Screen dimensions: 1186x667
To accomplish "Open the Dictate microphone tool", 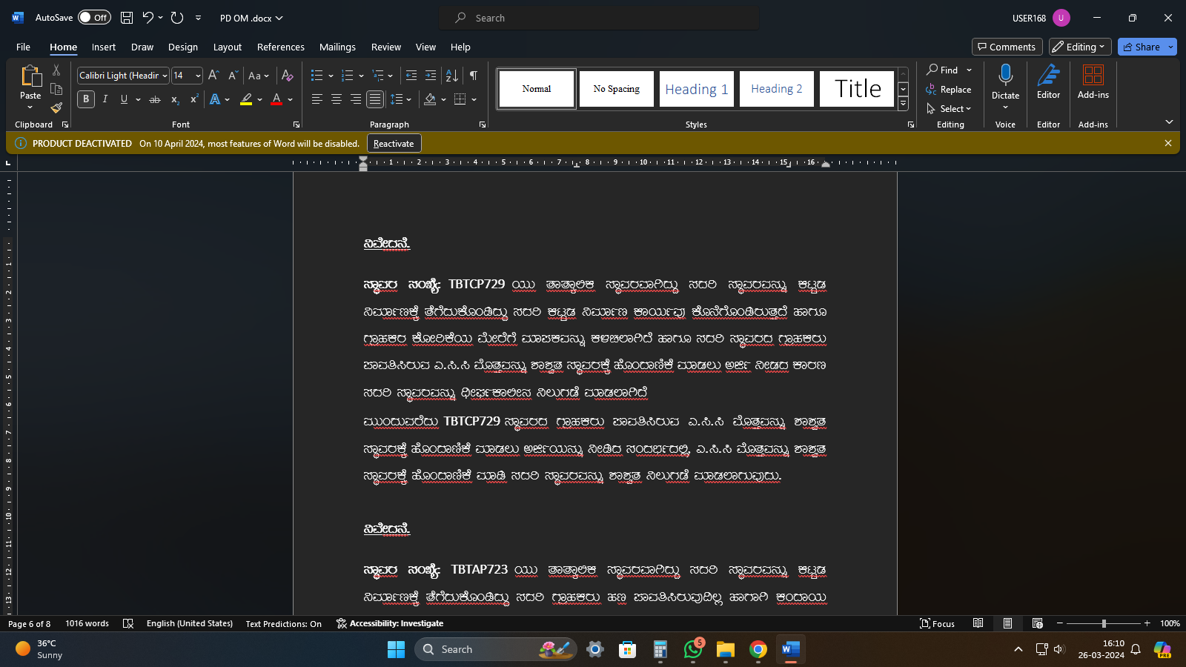I will pyautogui.click(x=1005, y=82).
